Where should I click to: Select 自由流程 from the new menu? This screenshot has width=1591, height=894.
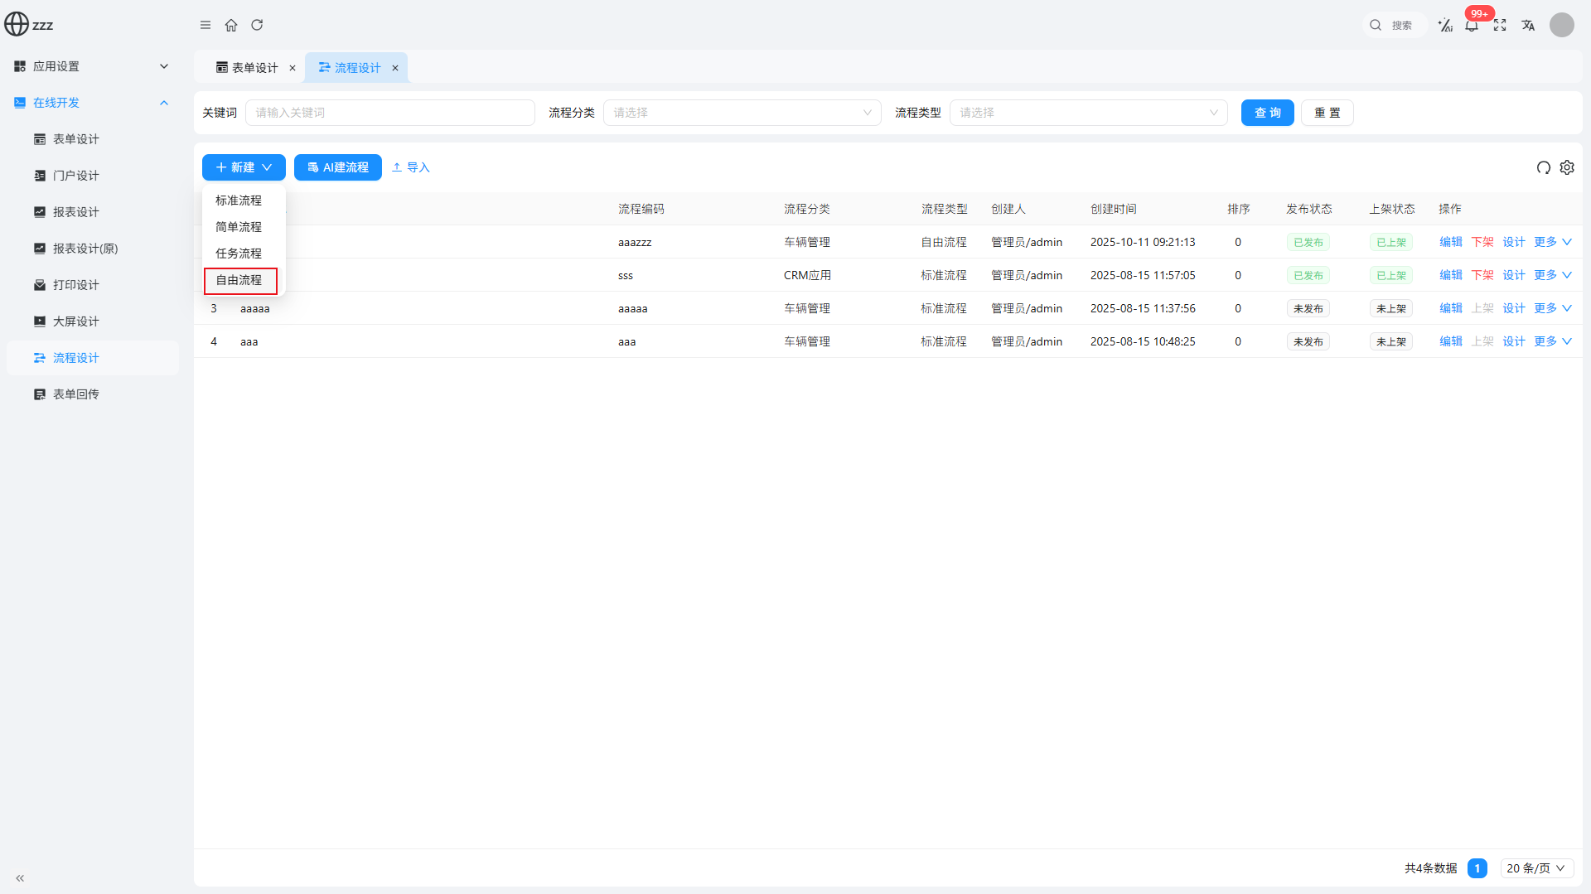[239, 281]
